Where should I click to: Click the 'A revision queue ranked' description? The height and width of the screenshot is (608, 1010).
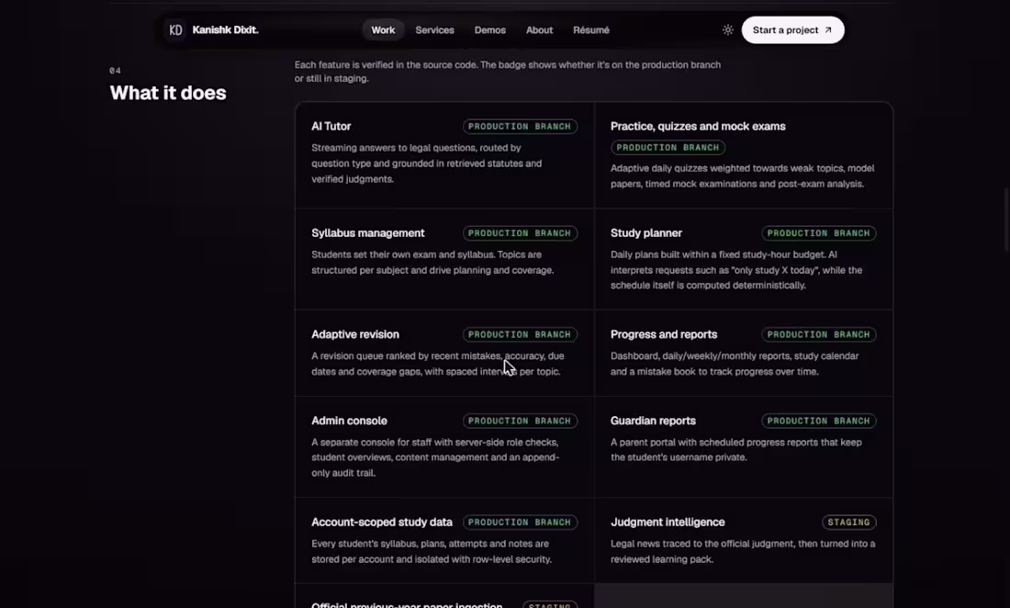click(437, 364)
